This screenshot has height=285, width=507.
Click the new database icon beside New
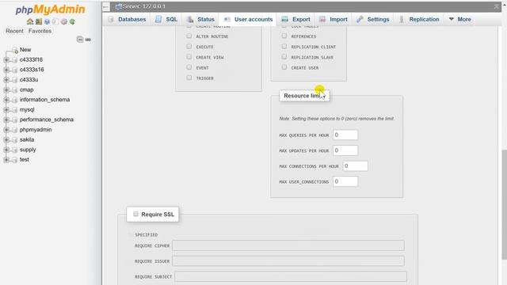pos(15,50)
